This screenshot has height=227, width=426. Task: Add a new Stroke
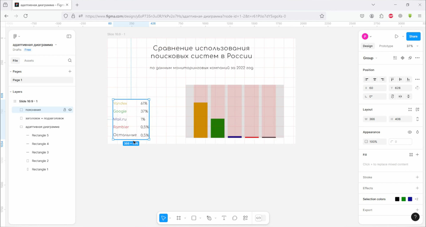click(x=417, y=177)
